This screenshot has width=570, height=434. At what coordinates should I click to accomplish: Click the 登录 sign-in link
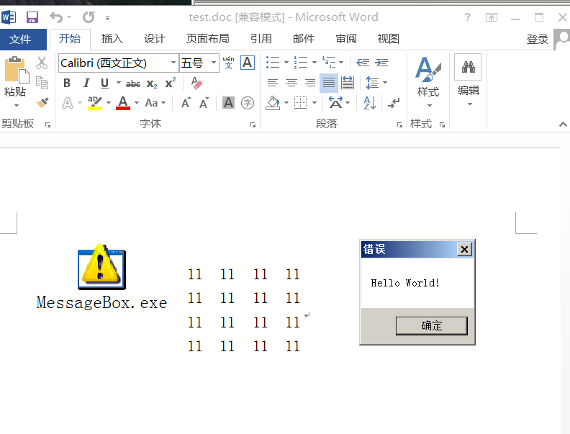538,39
